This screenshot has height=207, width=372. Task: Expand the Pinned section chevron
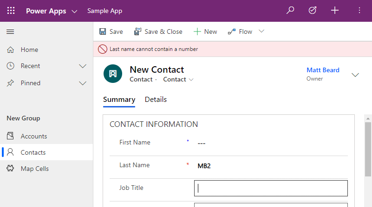[83, 83]
